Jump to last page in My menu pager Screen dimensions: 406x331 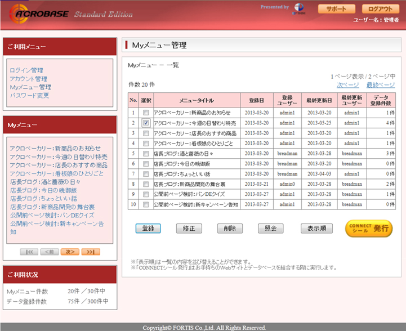(91, 252)
